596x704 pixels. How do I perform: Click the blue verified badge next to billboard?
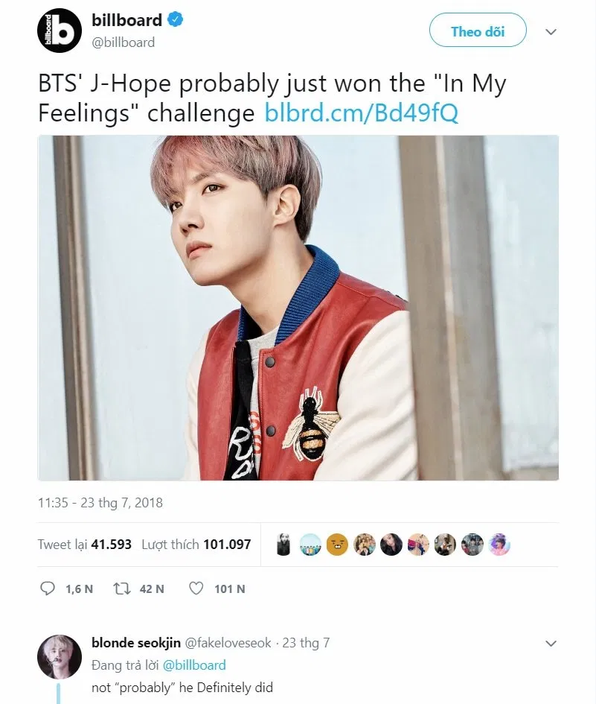[176, 20]
